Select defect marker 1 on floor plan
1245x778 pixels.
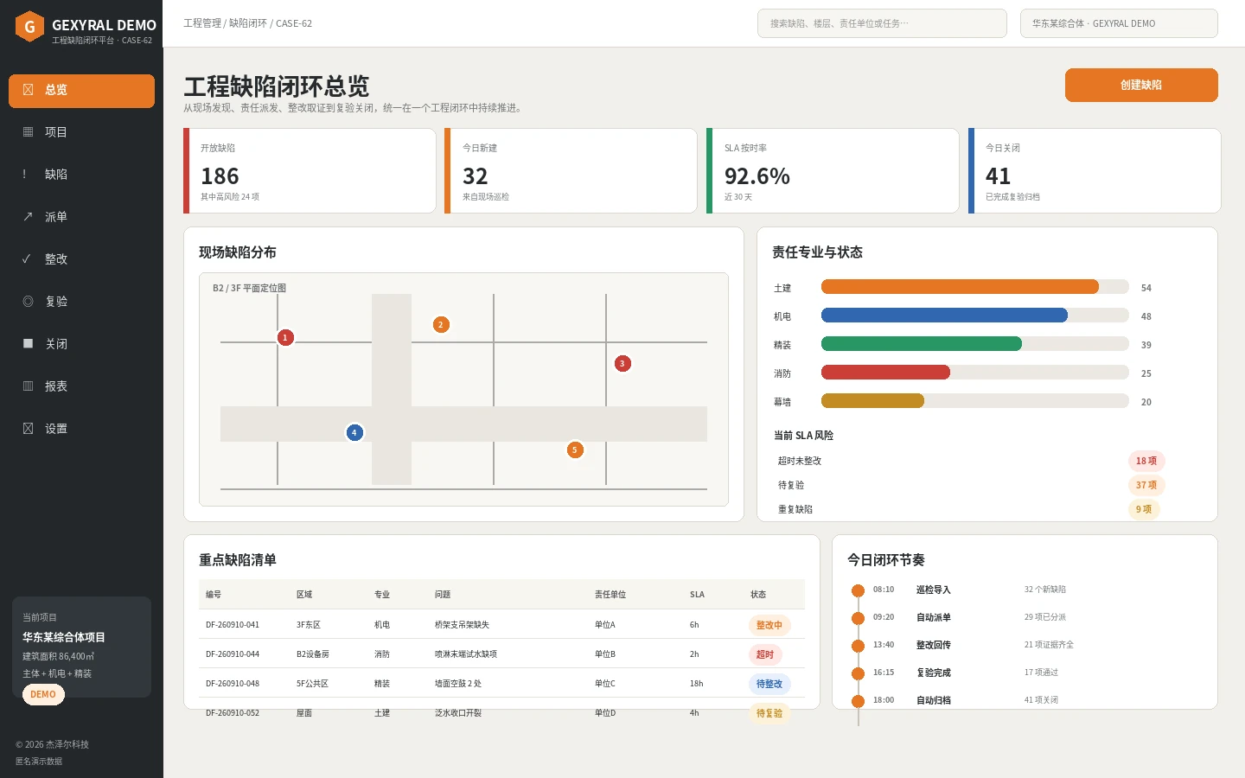pyautogui.click(x=285, y=337)
